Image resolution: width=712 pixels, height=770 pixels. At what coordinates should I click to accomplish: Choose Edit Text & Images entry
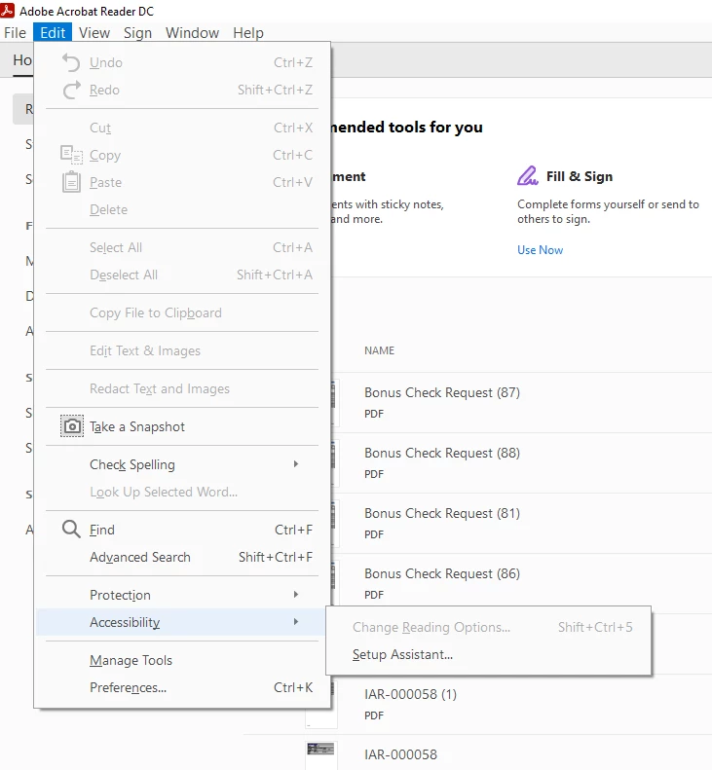pyautogui.click(x=182, y=350)
